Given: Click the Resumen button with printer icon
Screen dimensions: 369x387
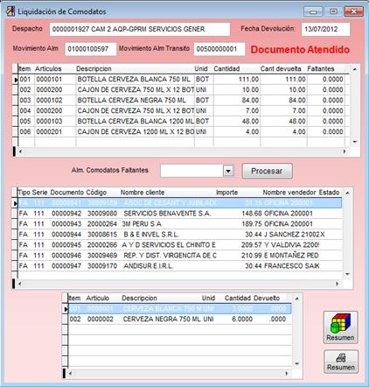Looking at the screenshot, I should pyautogui.click(x=341, y=362).
